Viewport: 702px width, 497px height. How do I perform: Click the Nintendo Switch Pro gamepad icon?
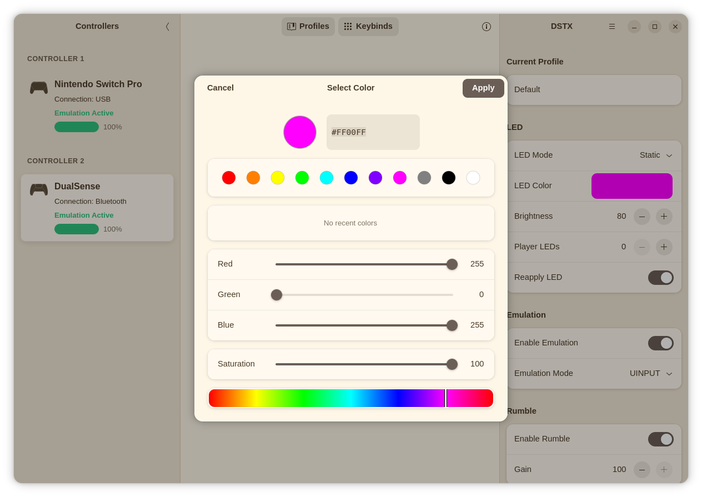[x=39, y=88]
